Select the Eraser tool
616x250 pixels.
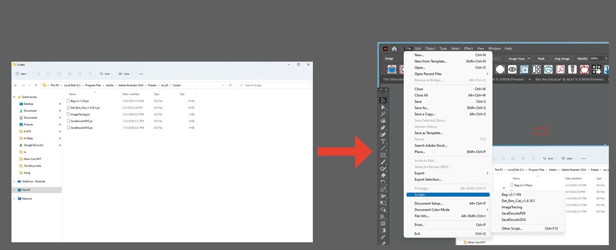383,175
